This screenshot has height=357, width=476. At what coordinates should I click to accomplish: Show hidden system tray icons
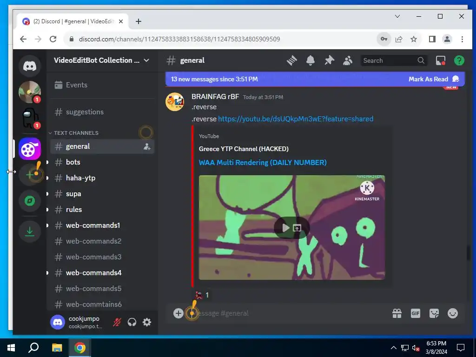393,348
